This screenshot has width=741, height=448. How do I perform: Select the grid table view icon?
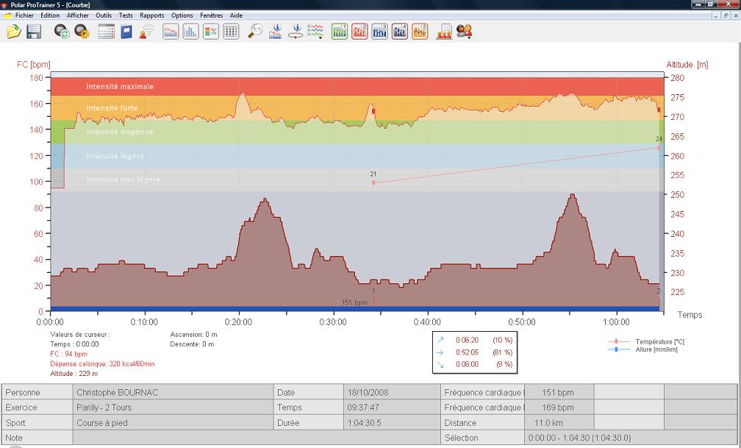click(x=231, y=32)
